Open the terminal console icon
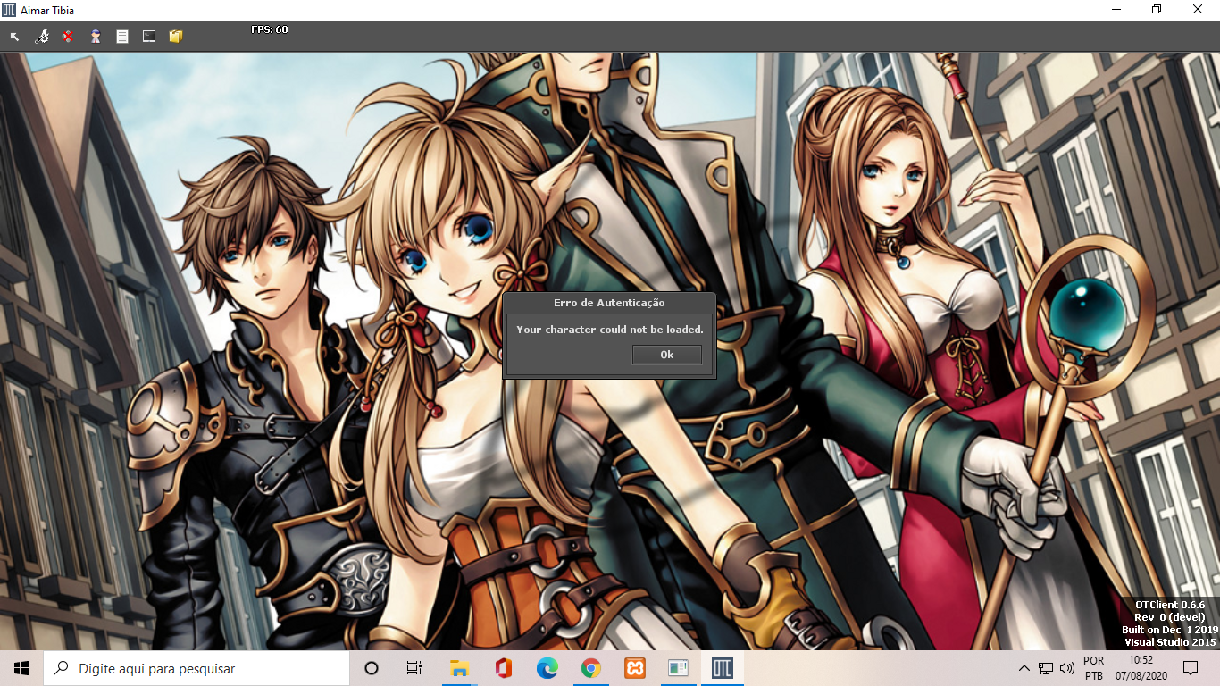The height and width of the screenshot is (686, 1220). click(149, 37)
